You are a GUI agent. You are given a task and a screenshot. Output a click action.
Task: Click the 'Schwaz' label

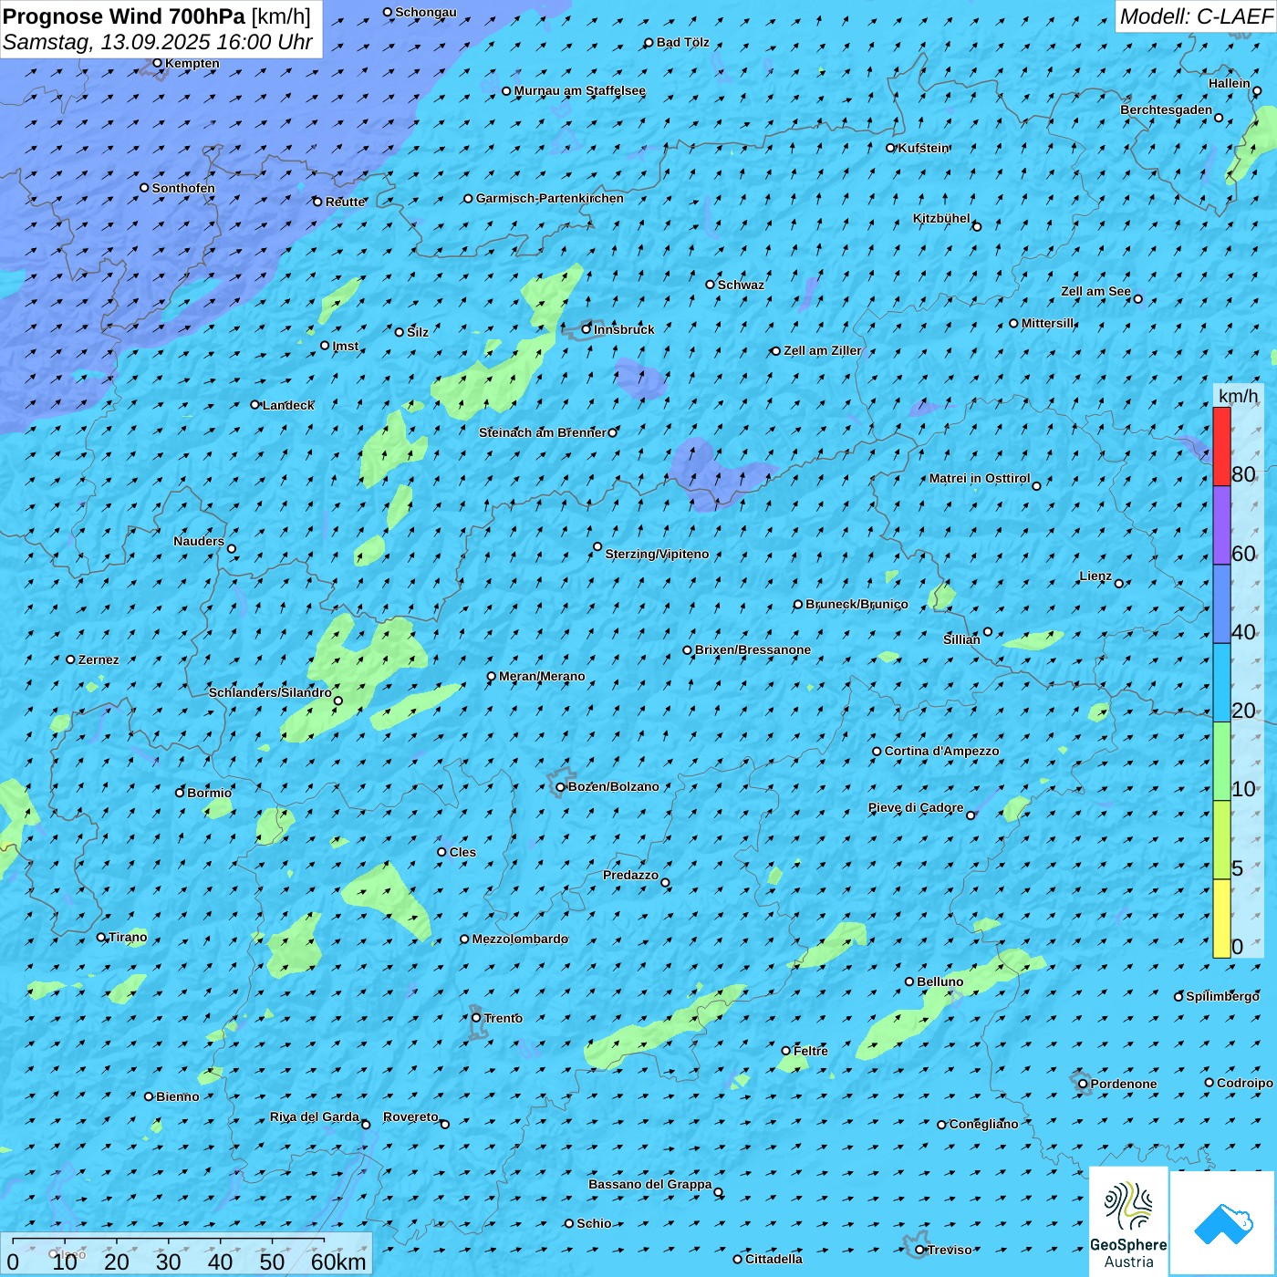pyautogui.click(x=741, y=285)
